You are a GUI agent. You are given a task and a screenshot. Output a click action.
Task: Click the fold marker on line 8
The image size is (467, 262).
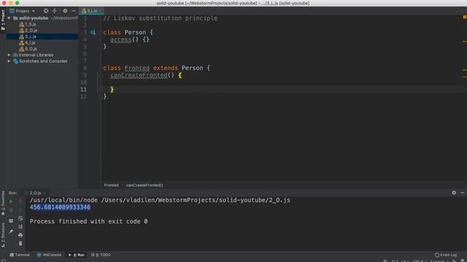pos(101,68)
